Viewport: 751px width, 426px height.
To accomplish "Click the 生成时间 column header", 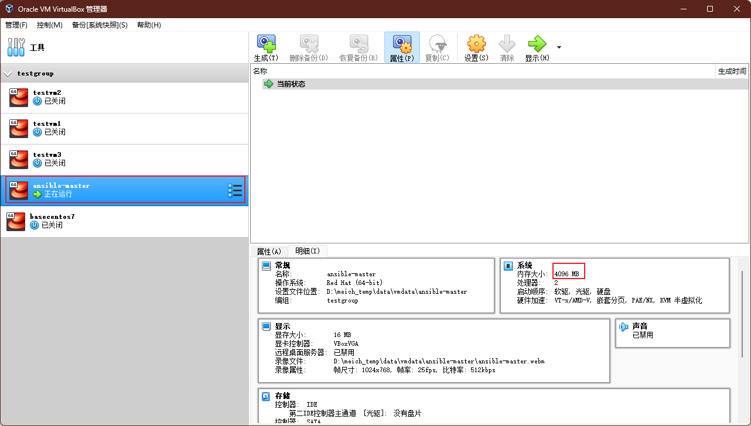I will [732, 71].
